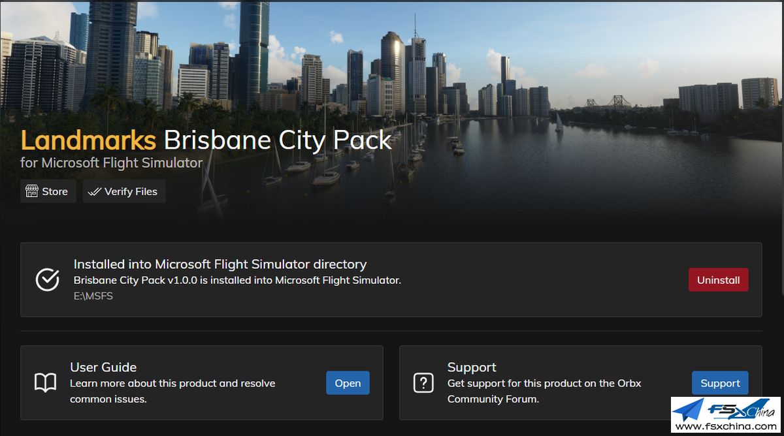Click the 'Landmarks Brisbane City Pack' title
This screenshot has width=784, height=436.
pos(206,140)
